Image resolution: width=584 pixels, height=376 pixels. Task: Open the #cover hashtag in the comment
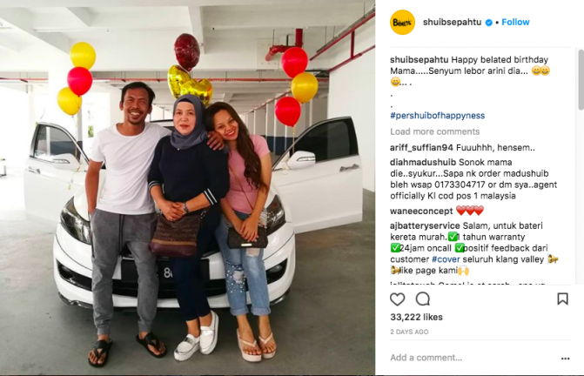pyautogui.click(x=446, y=259)
